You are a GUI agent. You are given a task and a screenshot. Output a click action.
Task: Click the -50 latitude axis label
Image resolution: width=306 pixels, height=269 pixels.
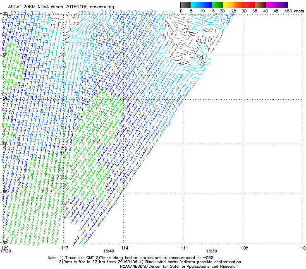4,14
